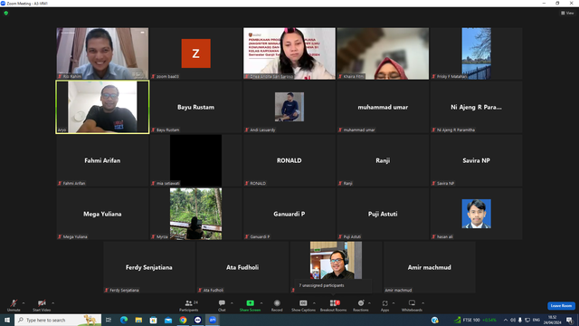Image resolution: width=579 pixels, height=326 pixels.
Task: Open the View layout menu
Action: 567,13
